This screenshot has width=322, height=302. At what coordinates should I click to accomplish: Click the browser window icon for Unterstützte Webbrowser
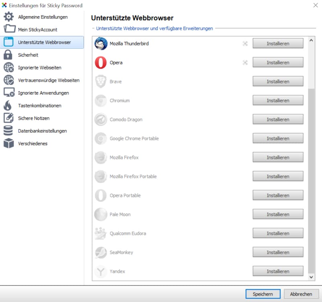click(8, 42)
